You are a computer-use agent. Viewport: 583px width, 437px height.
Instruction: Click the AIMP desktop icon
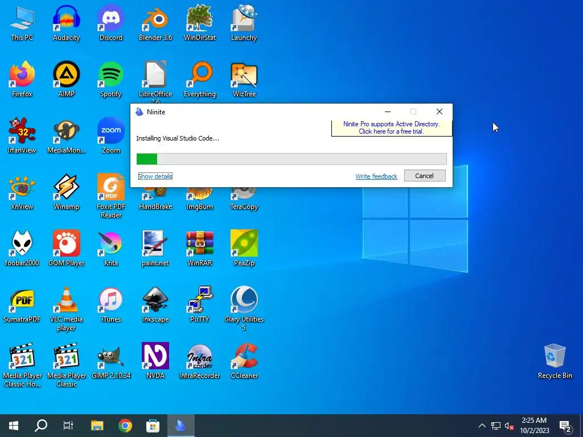[x=66, y=79]
